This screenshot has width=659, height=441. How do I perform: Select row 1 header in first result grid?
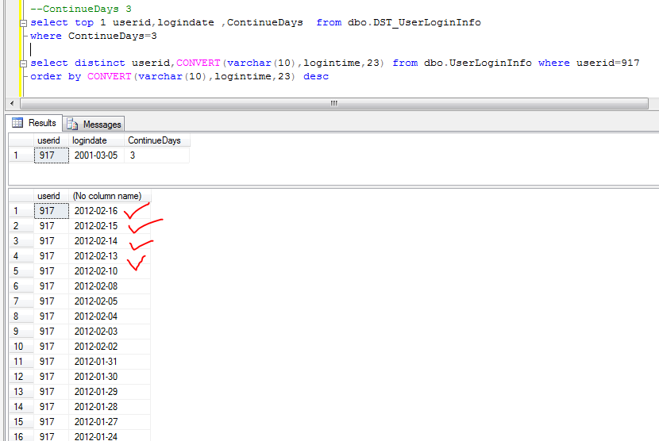(x=21, y=155)
